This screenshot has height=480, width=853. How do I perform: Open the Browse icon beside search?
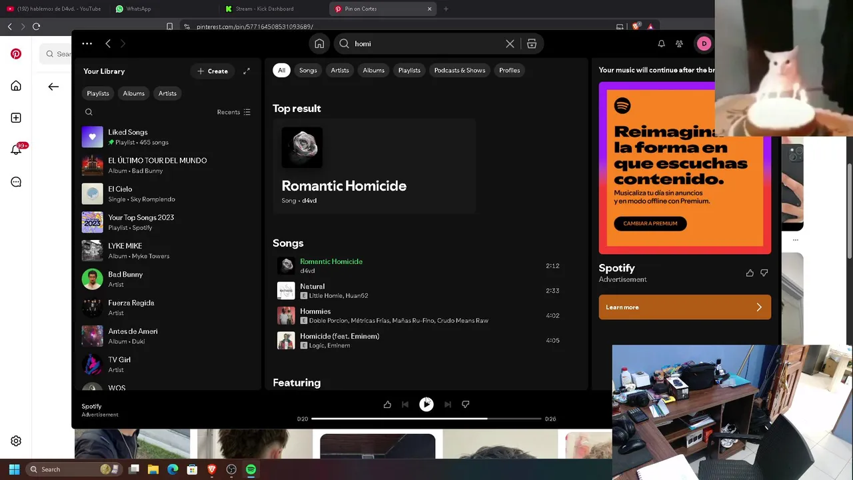(532, 43)
